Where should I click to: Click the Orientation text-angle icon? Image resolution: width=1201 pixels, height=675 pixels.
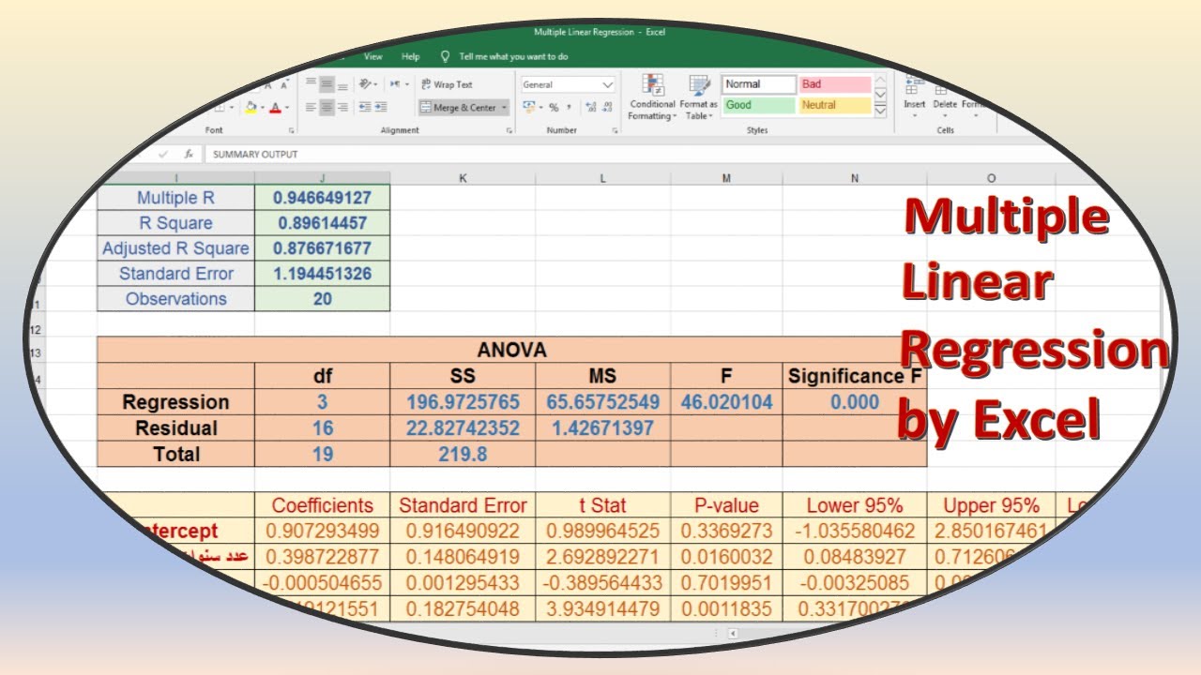pyautogui.click(x=366, y=84)
